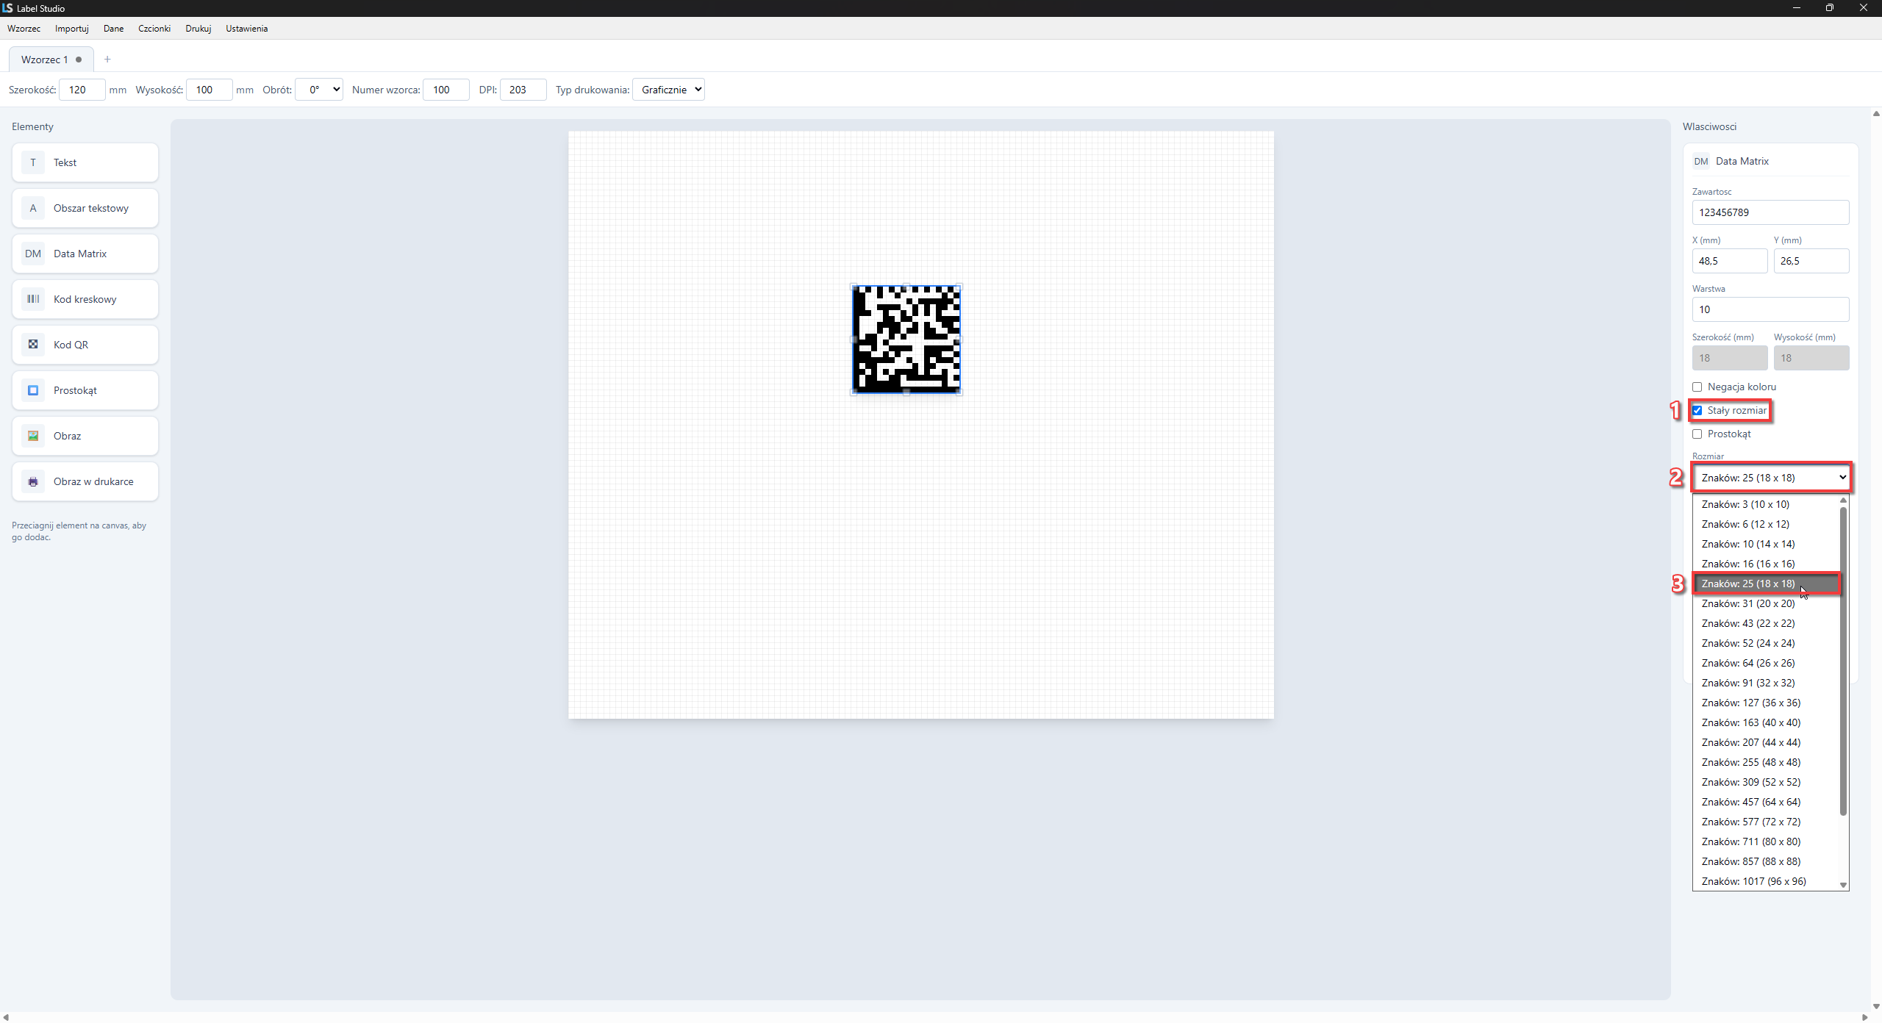This screenshot has height=1023, width=1882.
Task: Click the printer icon for Obraz w drukarce
Action: click(33, 481)
